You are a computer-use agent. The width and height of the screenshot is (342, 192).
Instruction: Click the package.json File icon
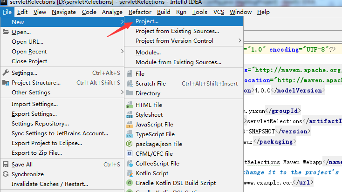tap(130, 144)
